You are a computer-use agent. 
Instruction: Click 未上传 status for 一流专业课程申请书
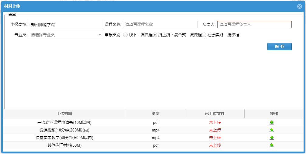tap(215, 123)
